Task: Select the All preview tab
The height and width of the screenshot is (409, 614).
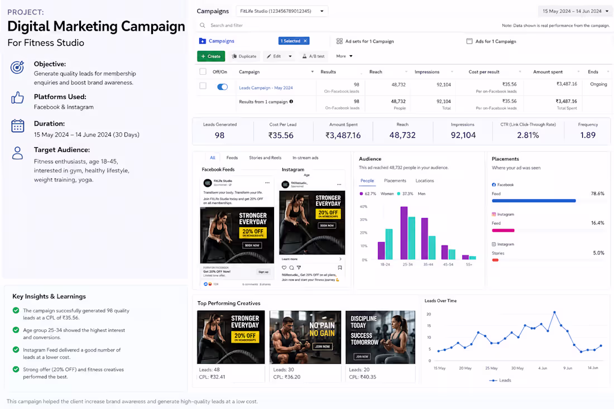Action: coord(213,158)
